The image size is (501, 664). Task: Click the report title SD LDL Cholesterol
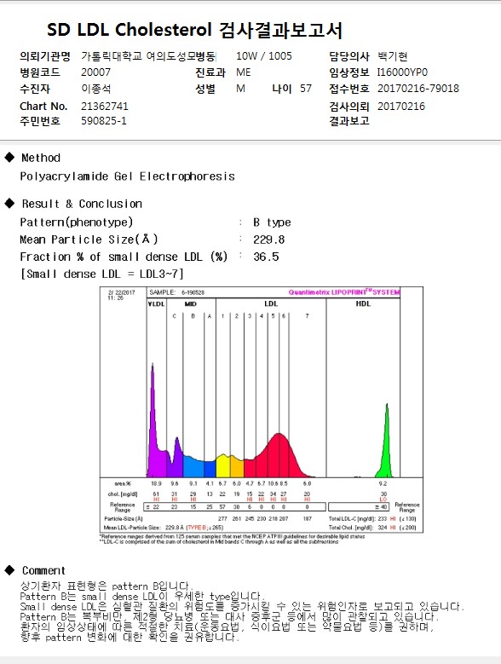point(129,30)
